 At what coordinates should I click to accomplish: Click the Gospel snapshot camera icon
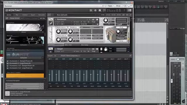point(93,49)
